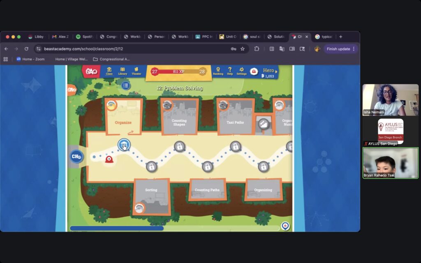Select the unlocked blue lesson node
This screenshot has height=263, width=421.
(124, 145)
